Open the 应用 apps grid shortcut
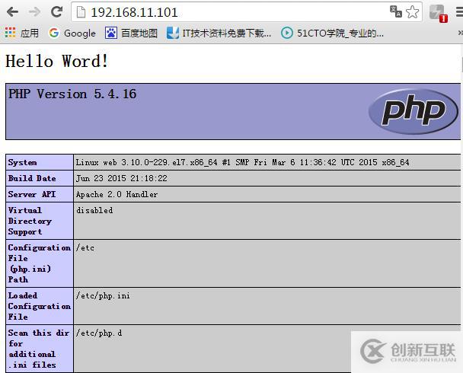Screen dimensions: 463x373 point(22,33)
